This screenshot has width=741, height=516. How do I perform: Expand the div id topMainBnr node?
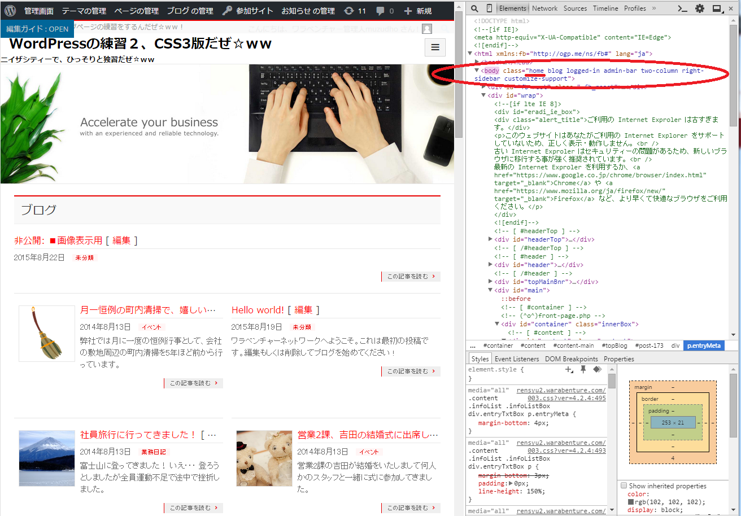(x=490, y=282)
